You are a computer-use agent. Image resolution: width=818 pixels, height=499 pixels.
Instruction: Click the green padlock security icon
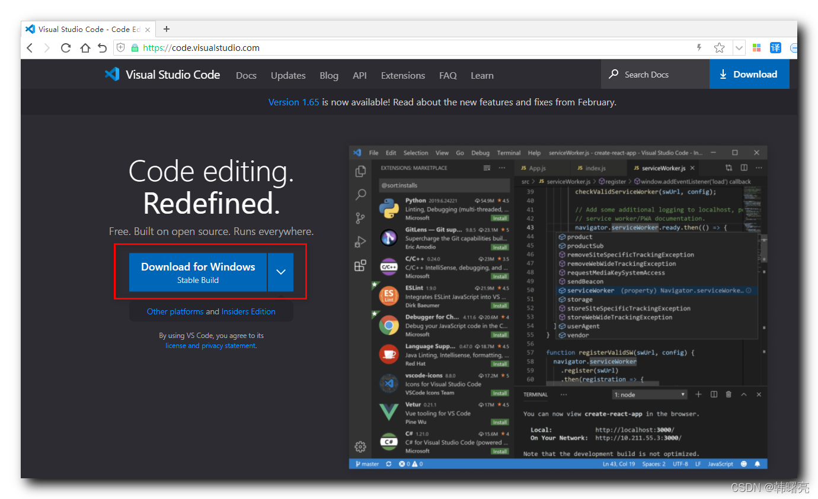[x=135, y=48]
